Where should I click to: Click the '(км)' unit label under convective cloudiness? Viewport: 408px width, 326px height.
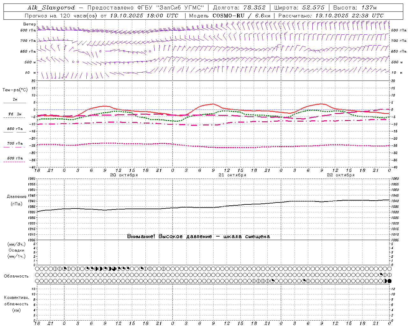[x=16, y=310]
